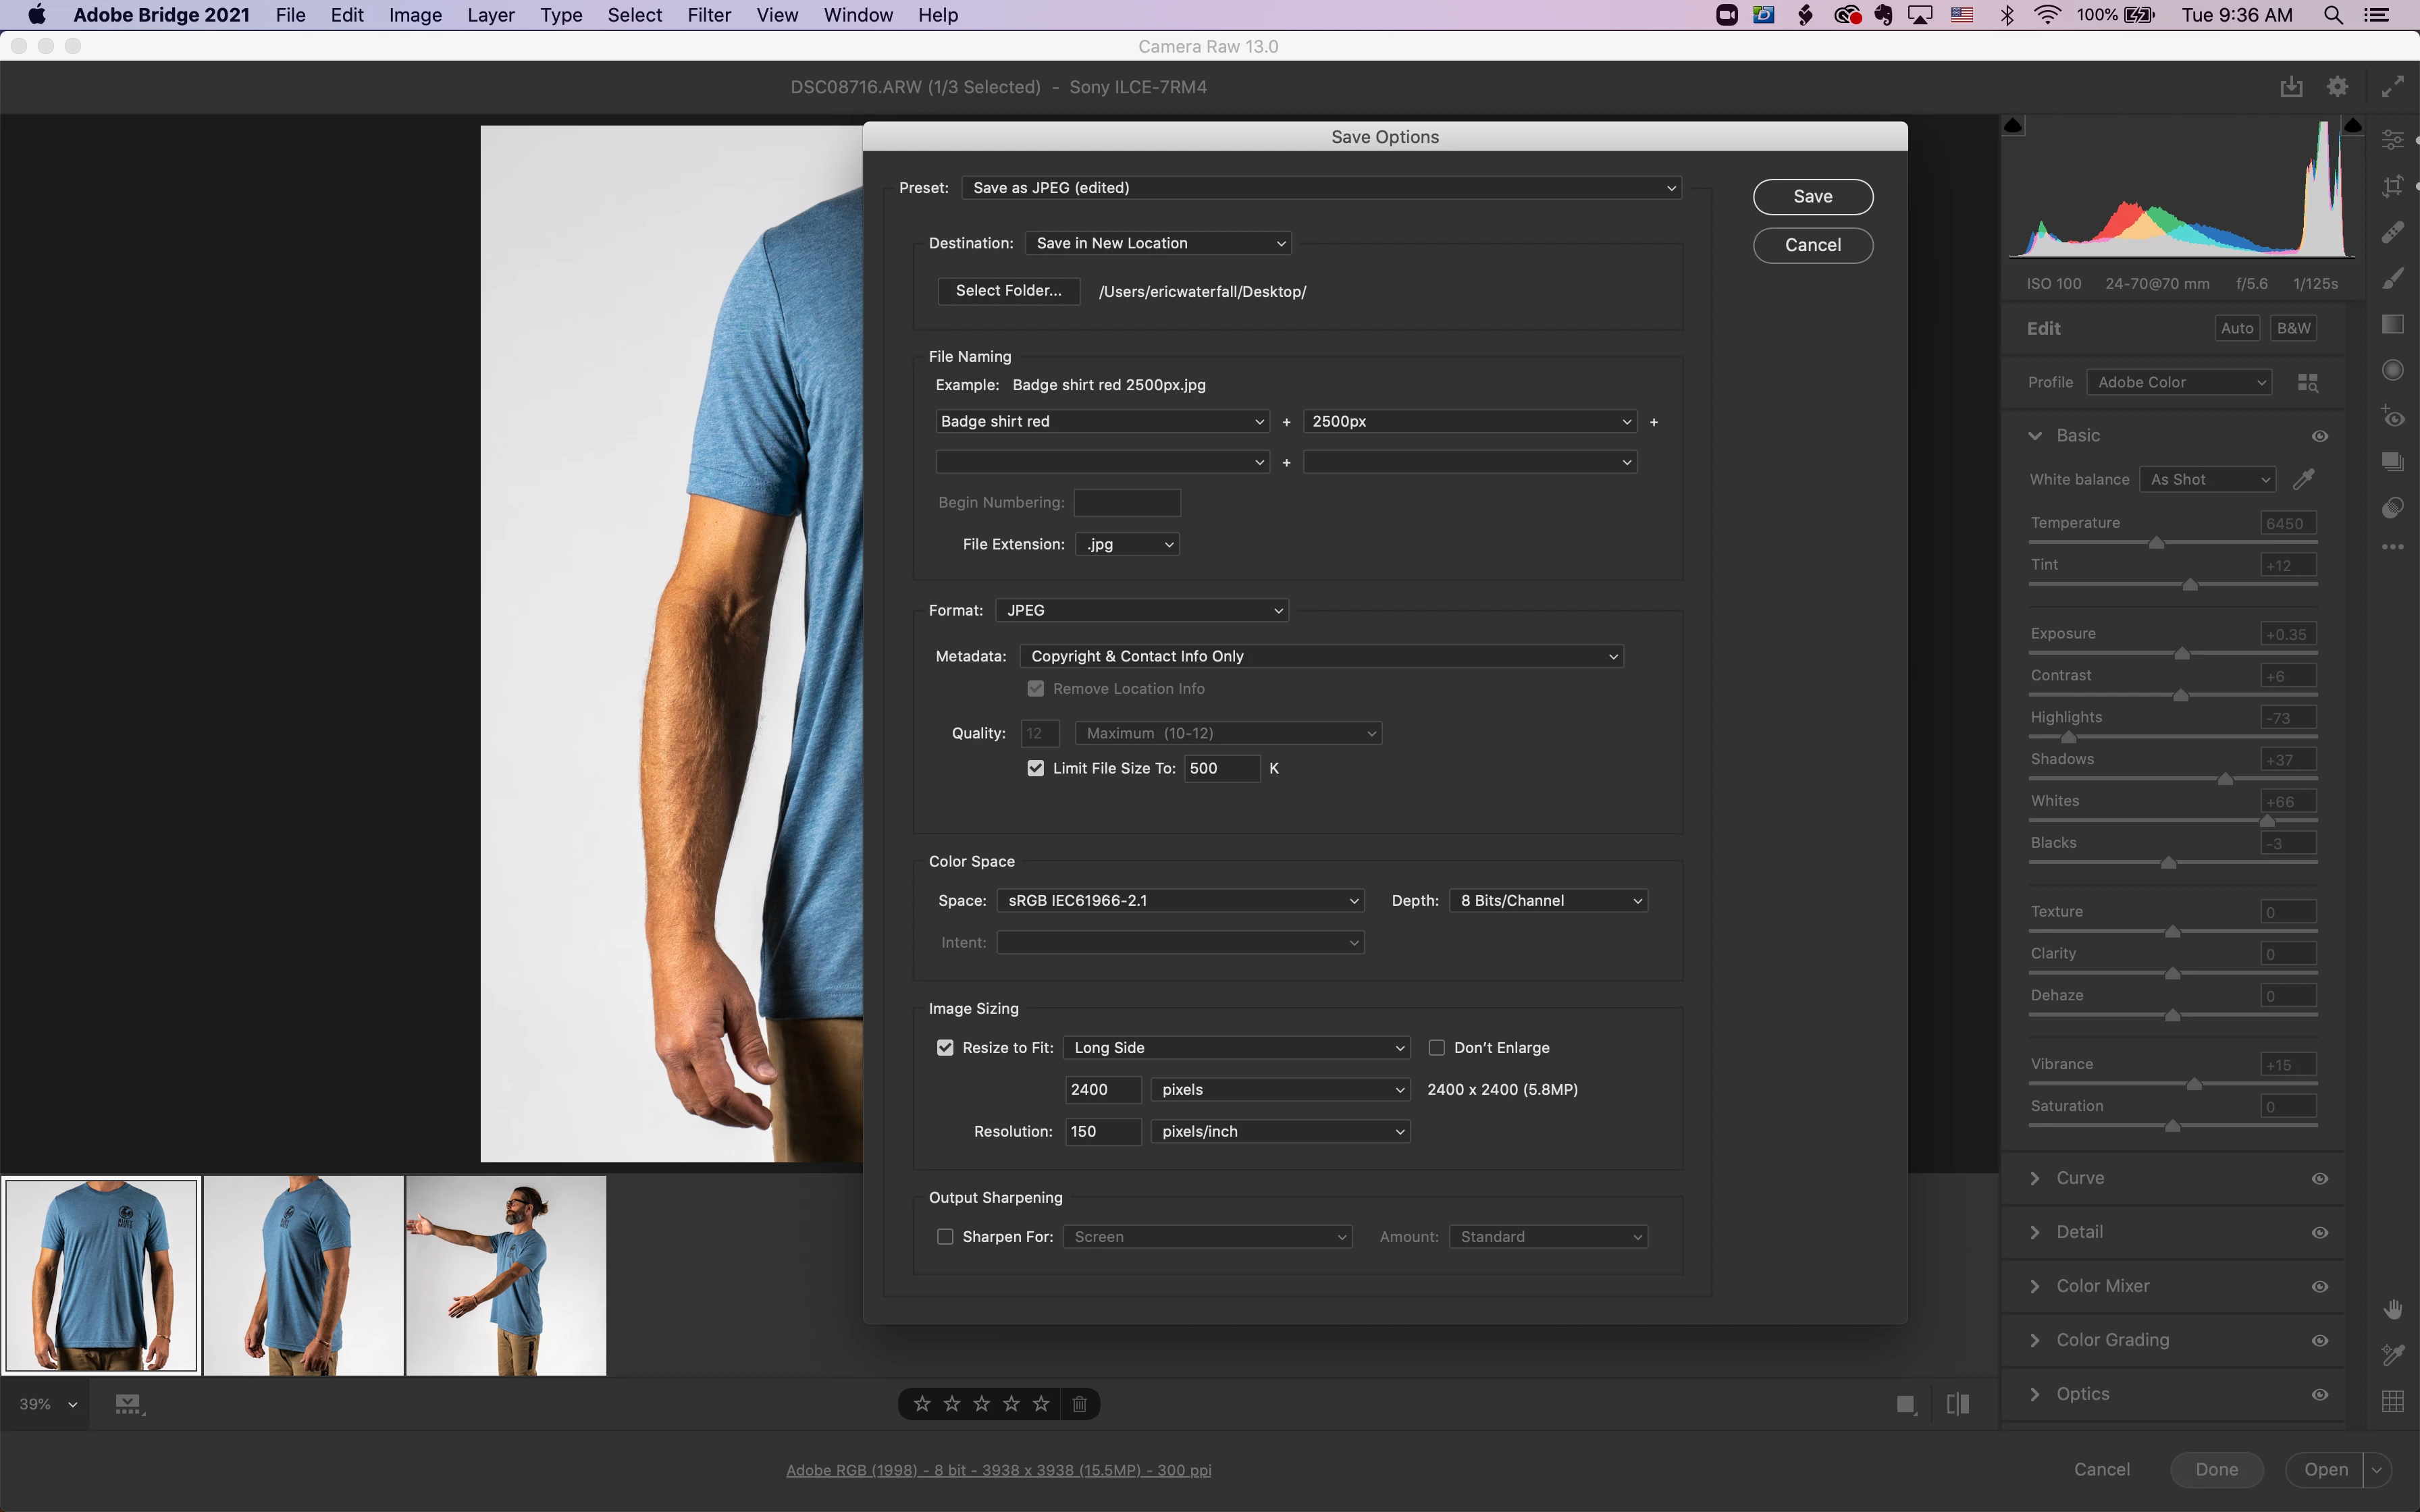Enable the Don't Enlarge checkbox
2420x1512 pixels.
click(1436, 1047)
